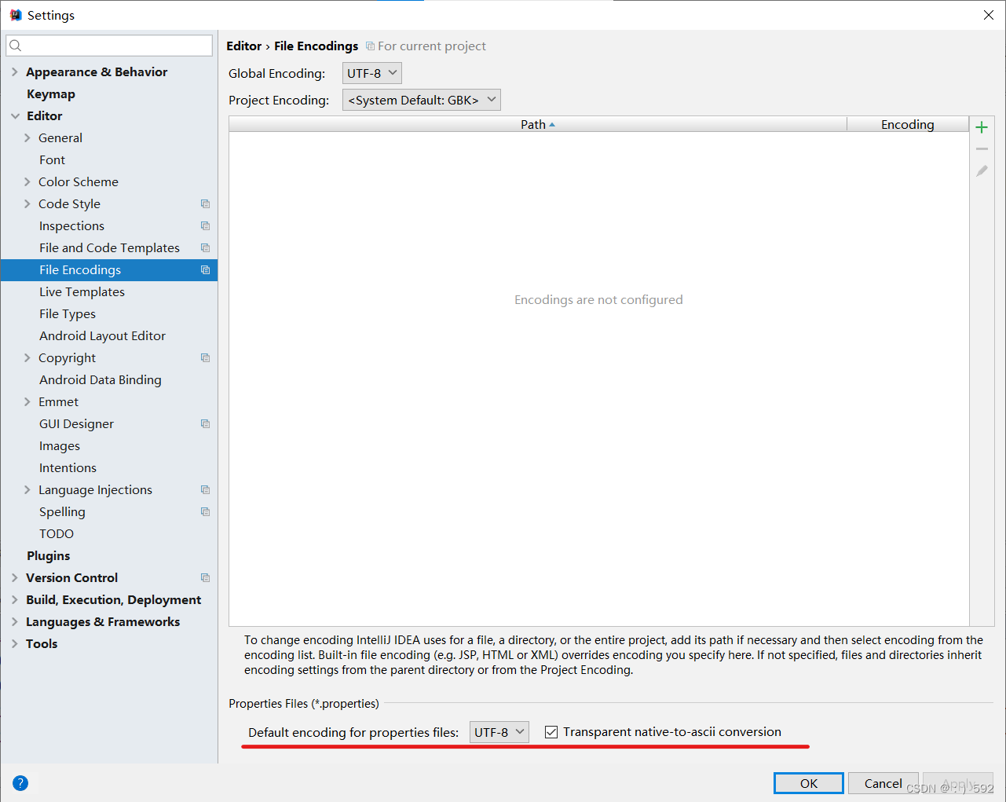Image resolution: width=1006 pixels, height=802 pixels.
Task: Confirm settings with the OK button
Action: pos(808,782)
